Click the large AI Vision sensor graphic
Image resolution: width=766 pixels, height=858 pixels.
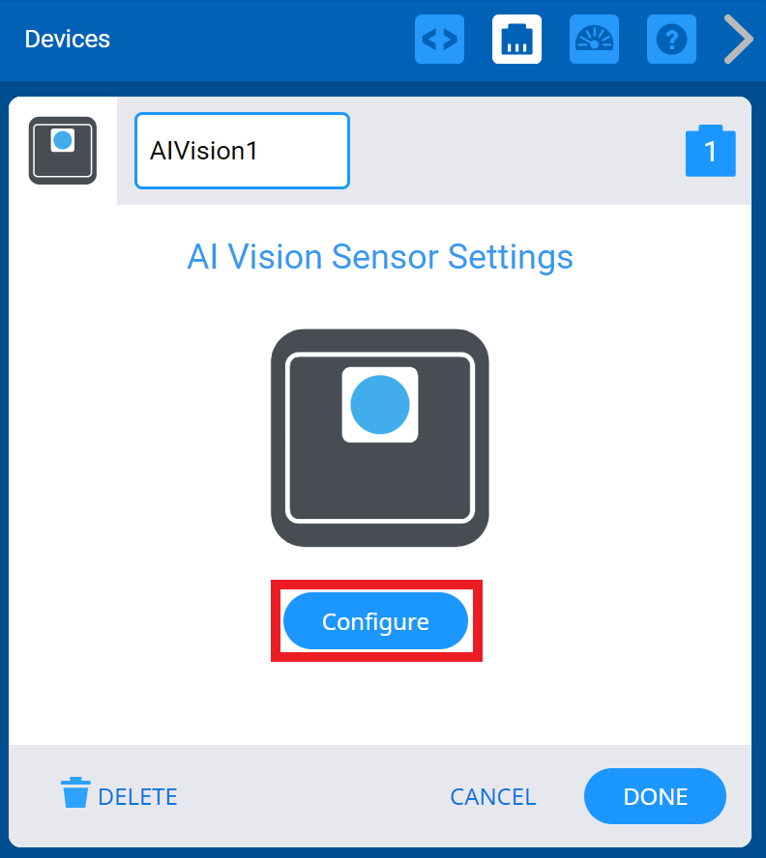tap(379, 437)
